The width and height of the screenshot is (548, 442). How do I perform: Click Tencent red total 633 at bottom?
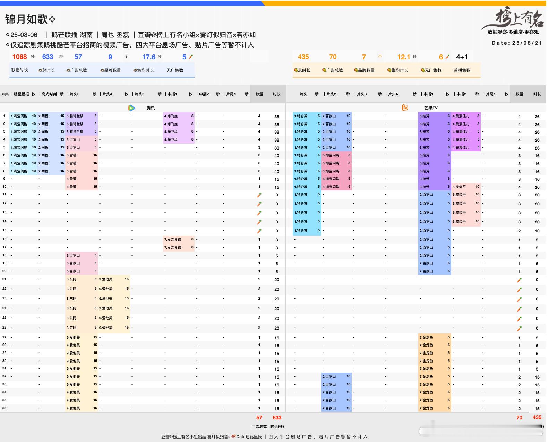pos(277,418)
